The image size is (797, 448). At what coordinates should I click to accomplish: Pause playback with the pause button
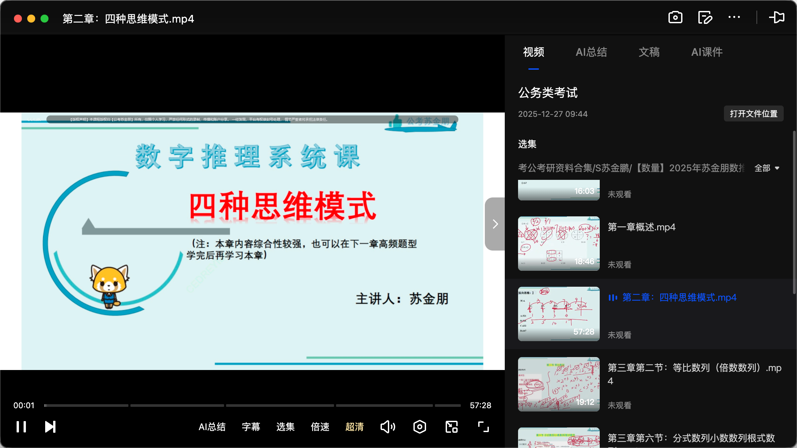click(x=21, y=426)
